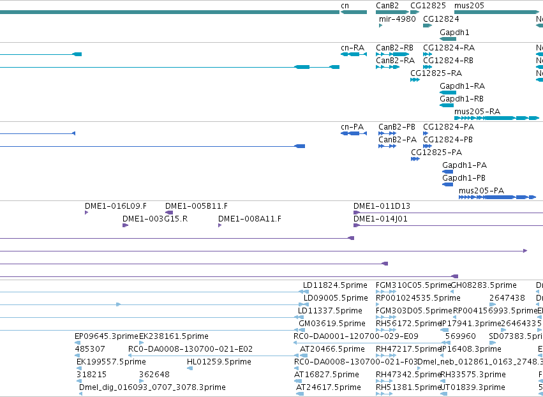Select the CanB2-PB protein label
Image resolution: width=543 pixels, height=397 pixels.
[x=396, y=127]
